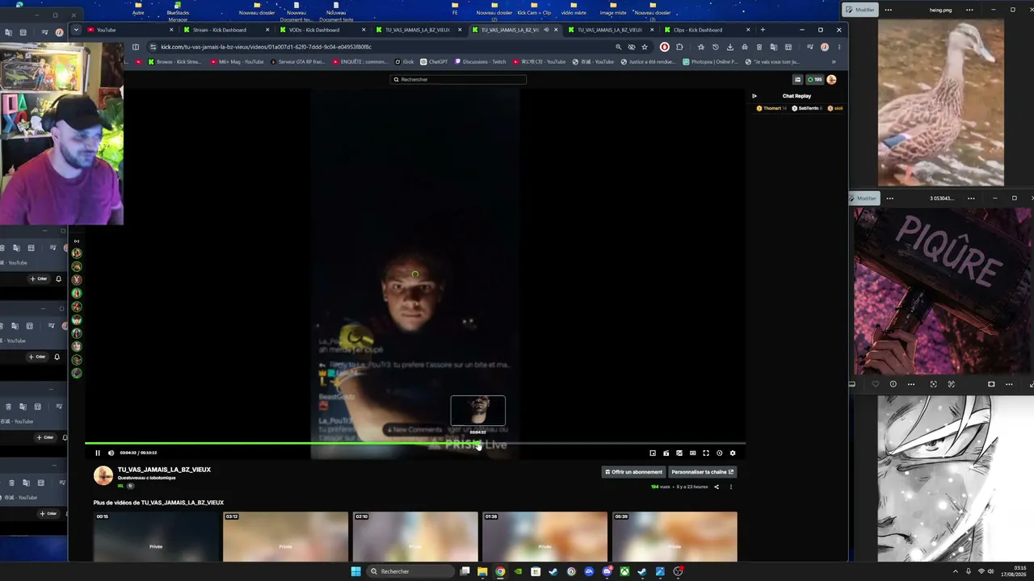Open the video player settings gear

pos(733,453)
